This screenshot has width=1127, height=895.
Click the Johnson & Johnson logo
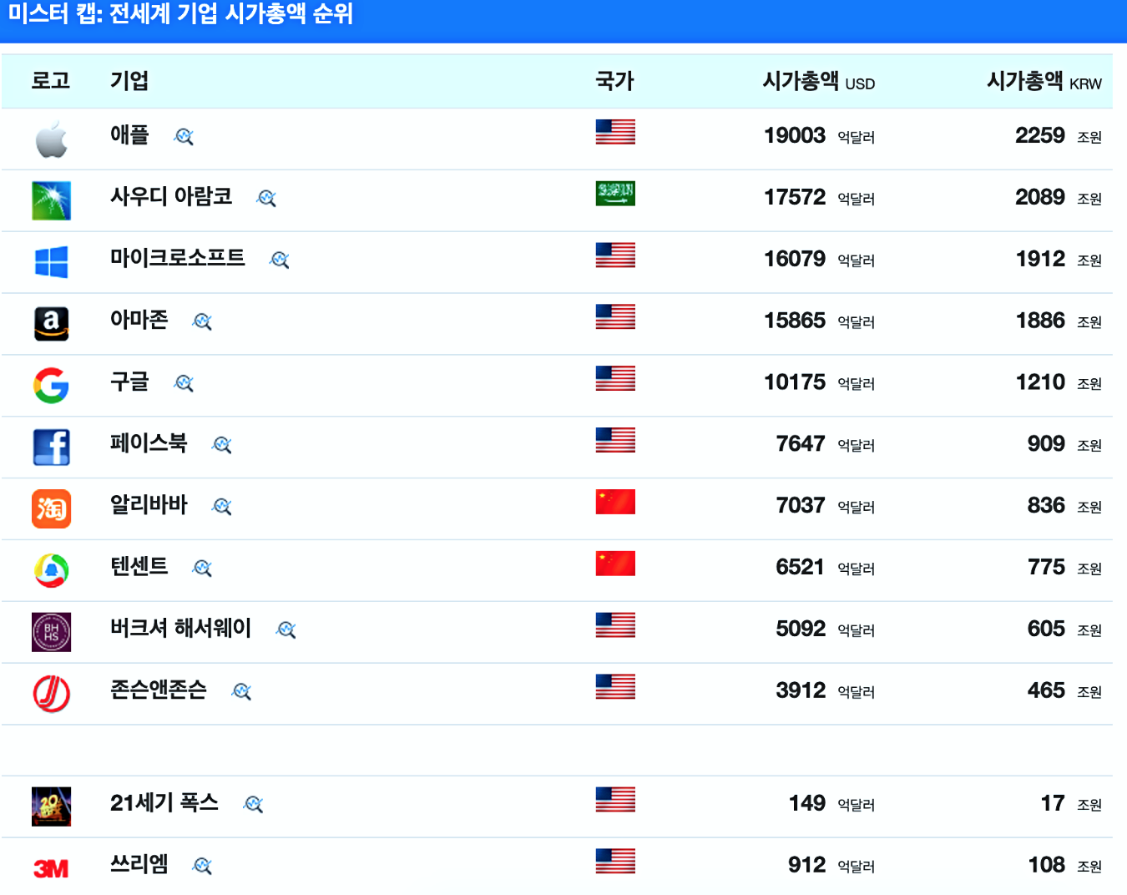click(51, 694)
